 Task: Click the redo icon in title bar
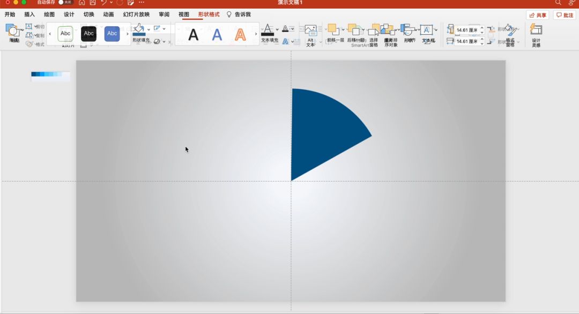(120, 2)
